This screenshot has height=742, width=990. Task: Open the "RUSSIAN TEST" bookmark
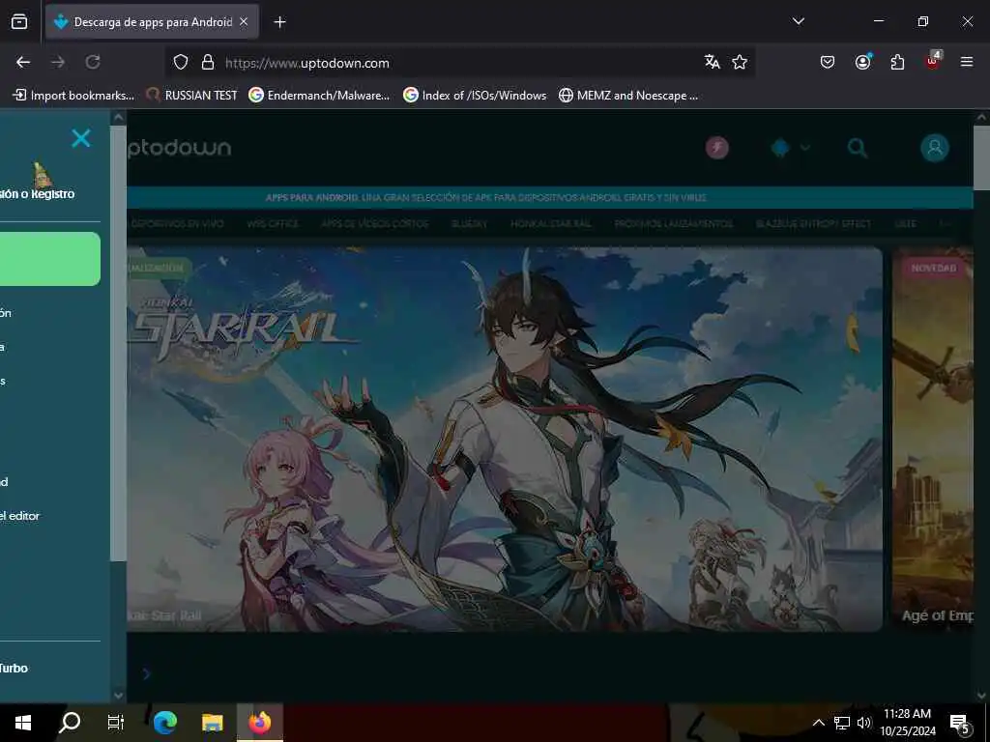point(192,96)
